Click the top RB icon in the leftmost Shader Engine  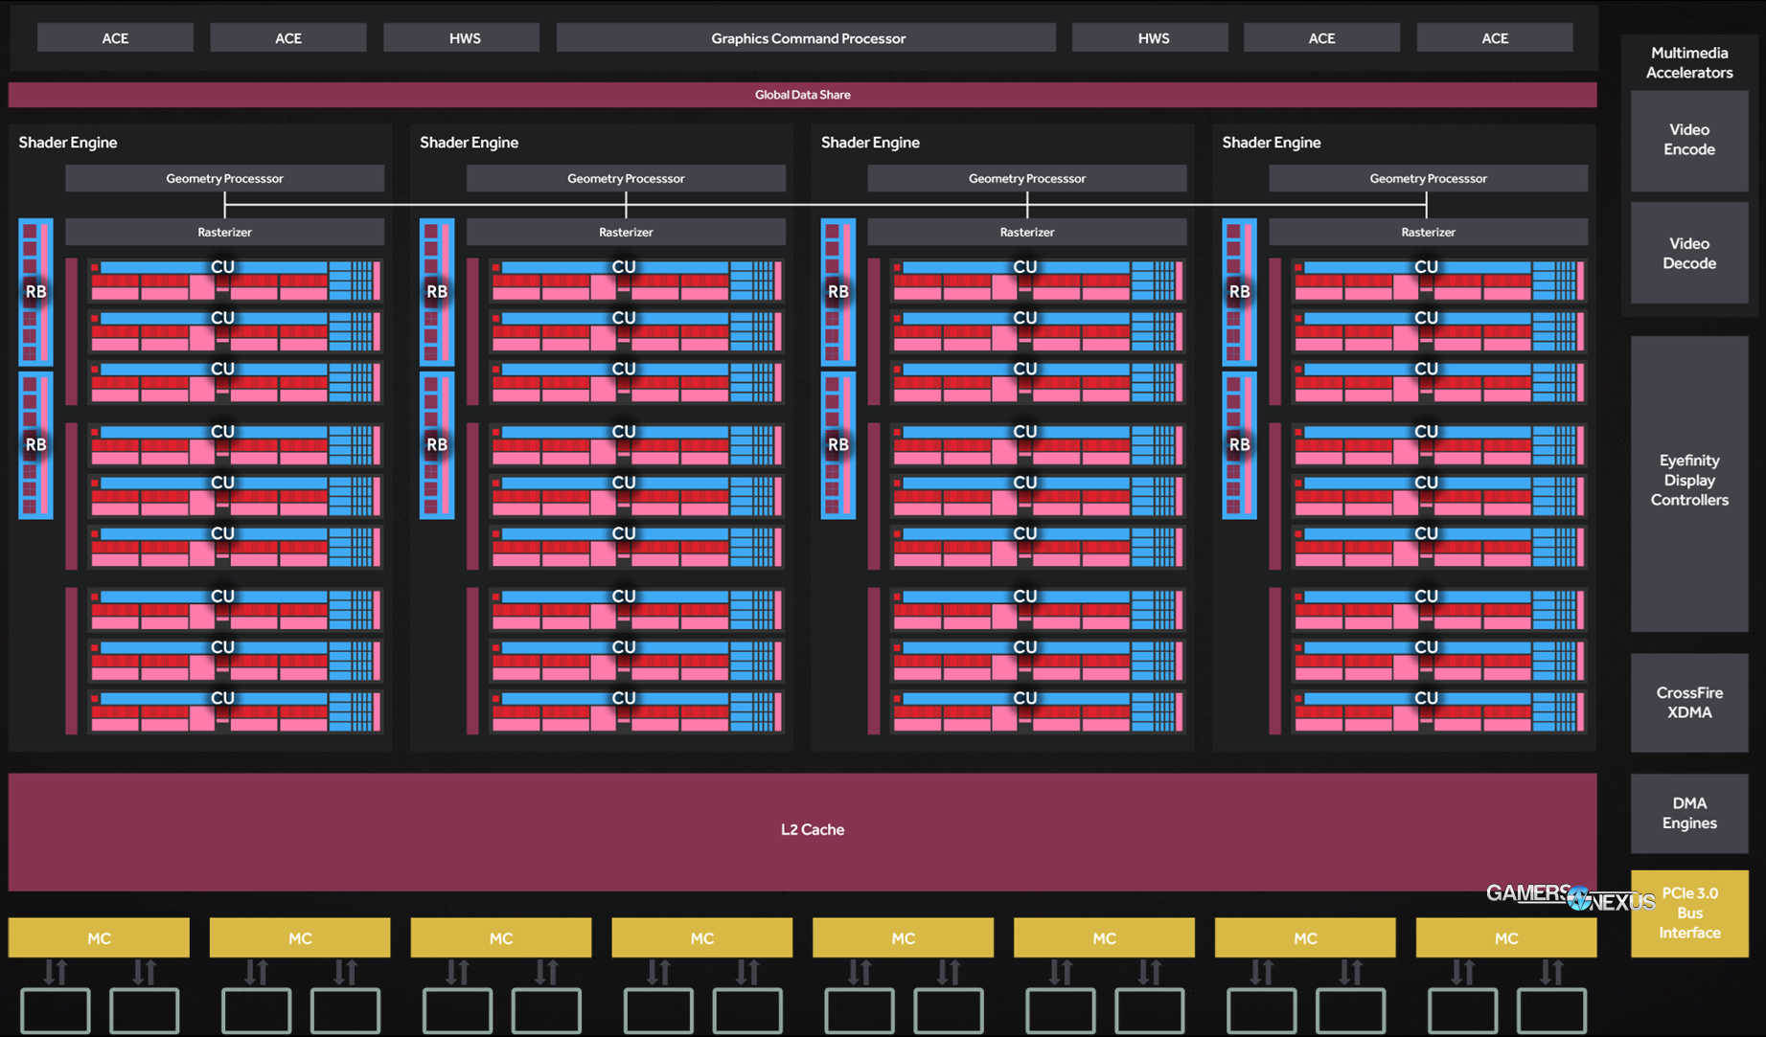pyautogui.click(x=35, y=292)
